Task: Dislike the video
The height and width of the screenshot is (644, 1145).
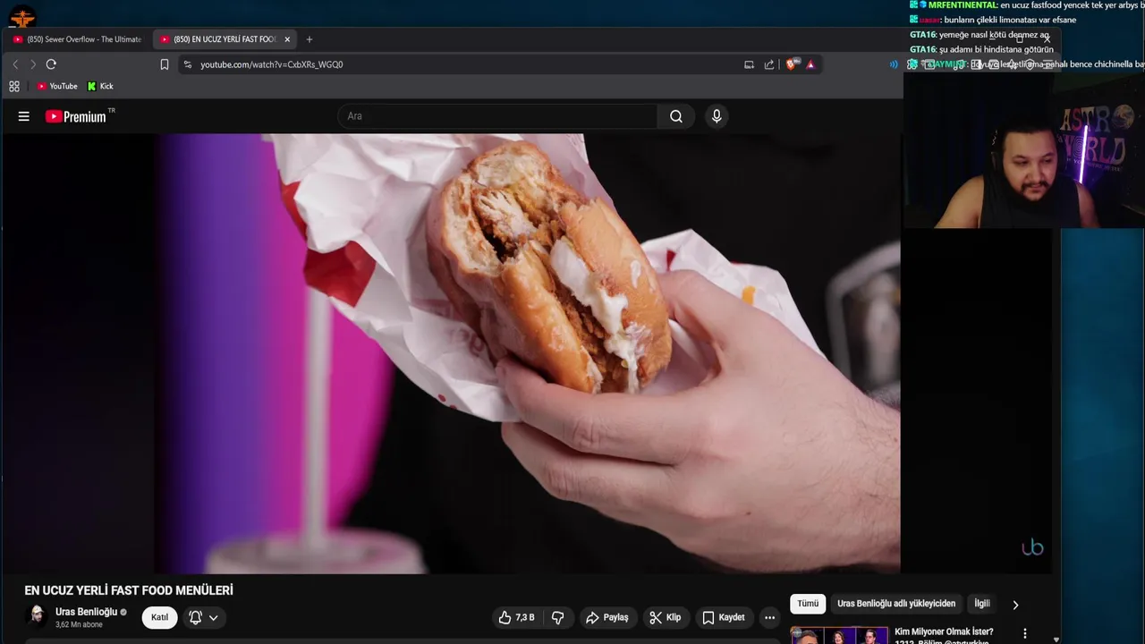Action: (x=557, y=617)
